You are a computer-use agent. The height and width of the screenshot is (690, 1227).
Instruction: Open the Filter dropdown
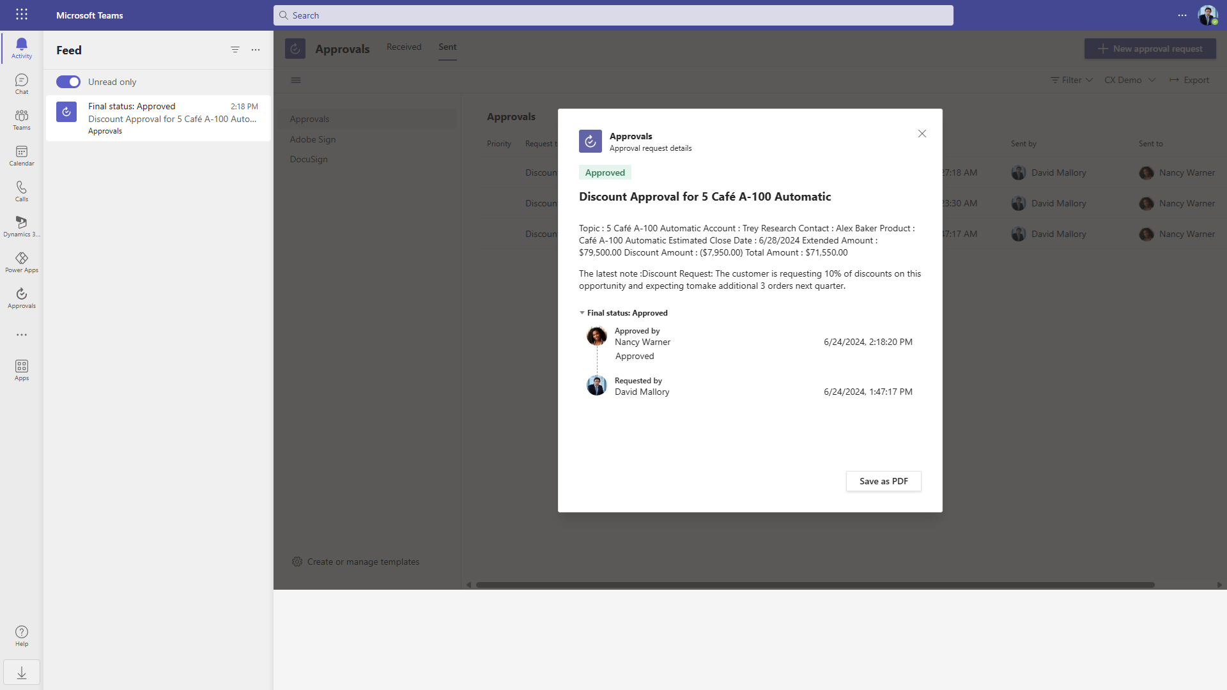(1070, 80)
